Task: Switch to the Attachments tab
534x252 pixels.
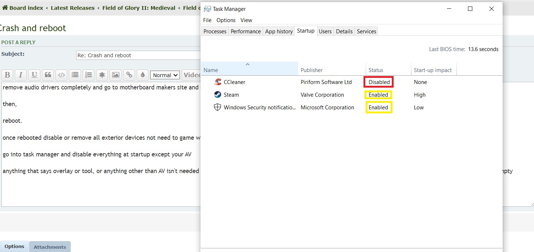Action: [50, 247]
